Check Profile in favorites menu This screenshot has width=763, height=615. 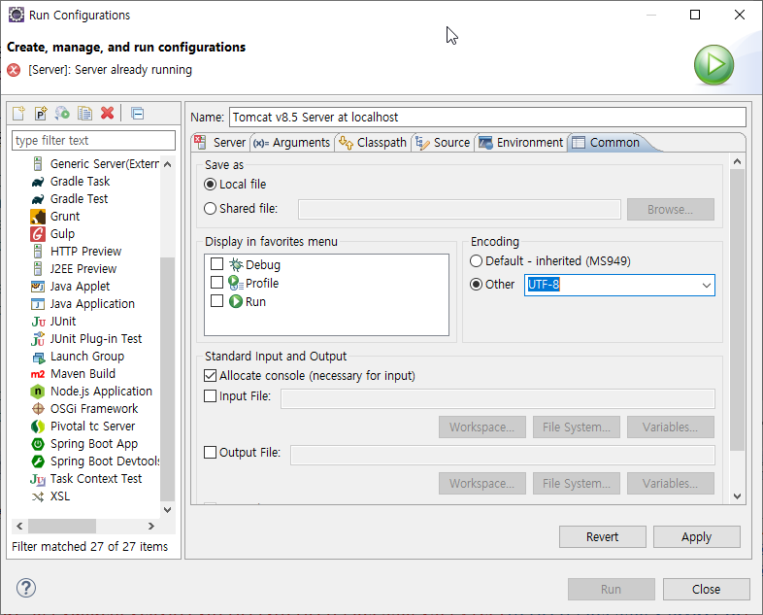point(217,283)
